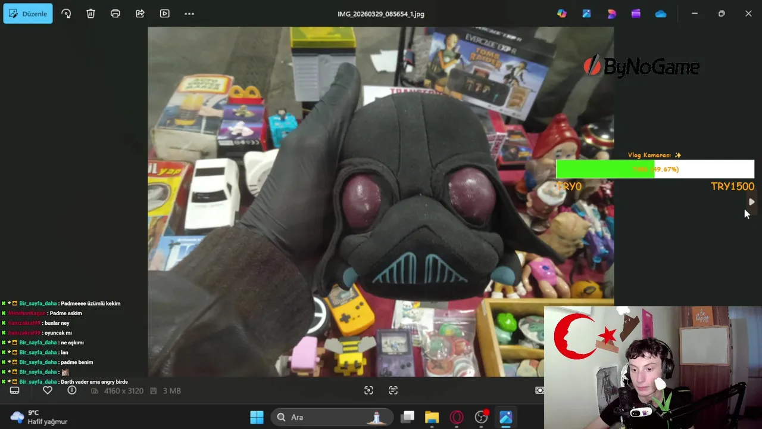Open OneDrive cloud icon in title bar
The image size is (762, 429).
pyautogui.click(x=661, y=14)
